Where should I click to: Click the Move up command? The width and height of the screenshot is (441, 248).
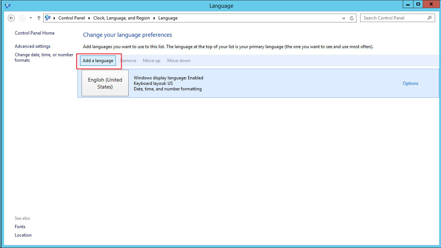(x=151, y=61)
